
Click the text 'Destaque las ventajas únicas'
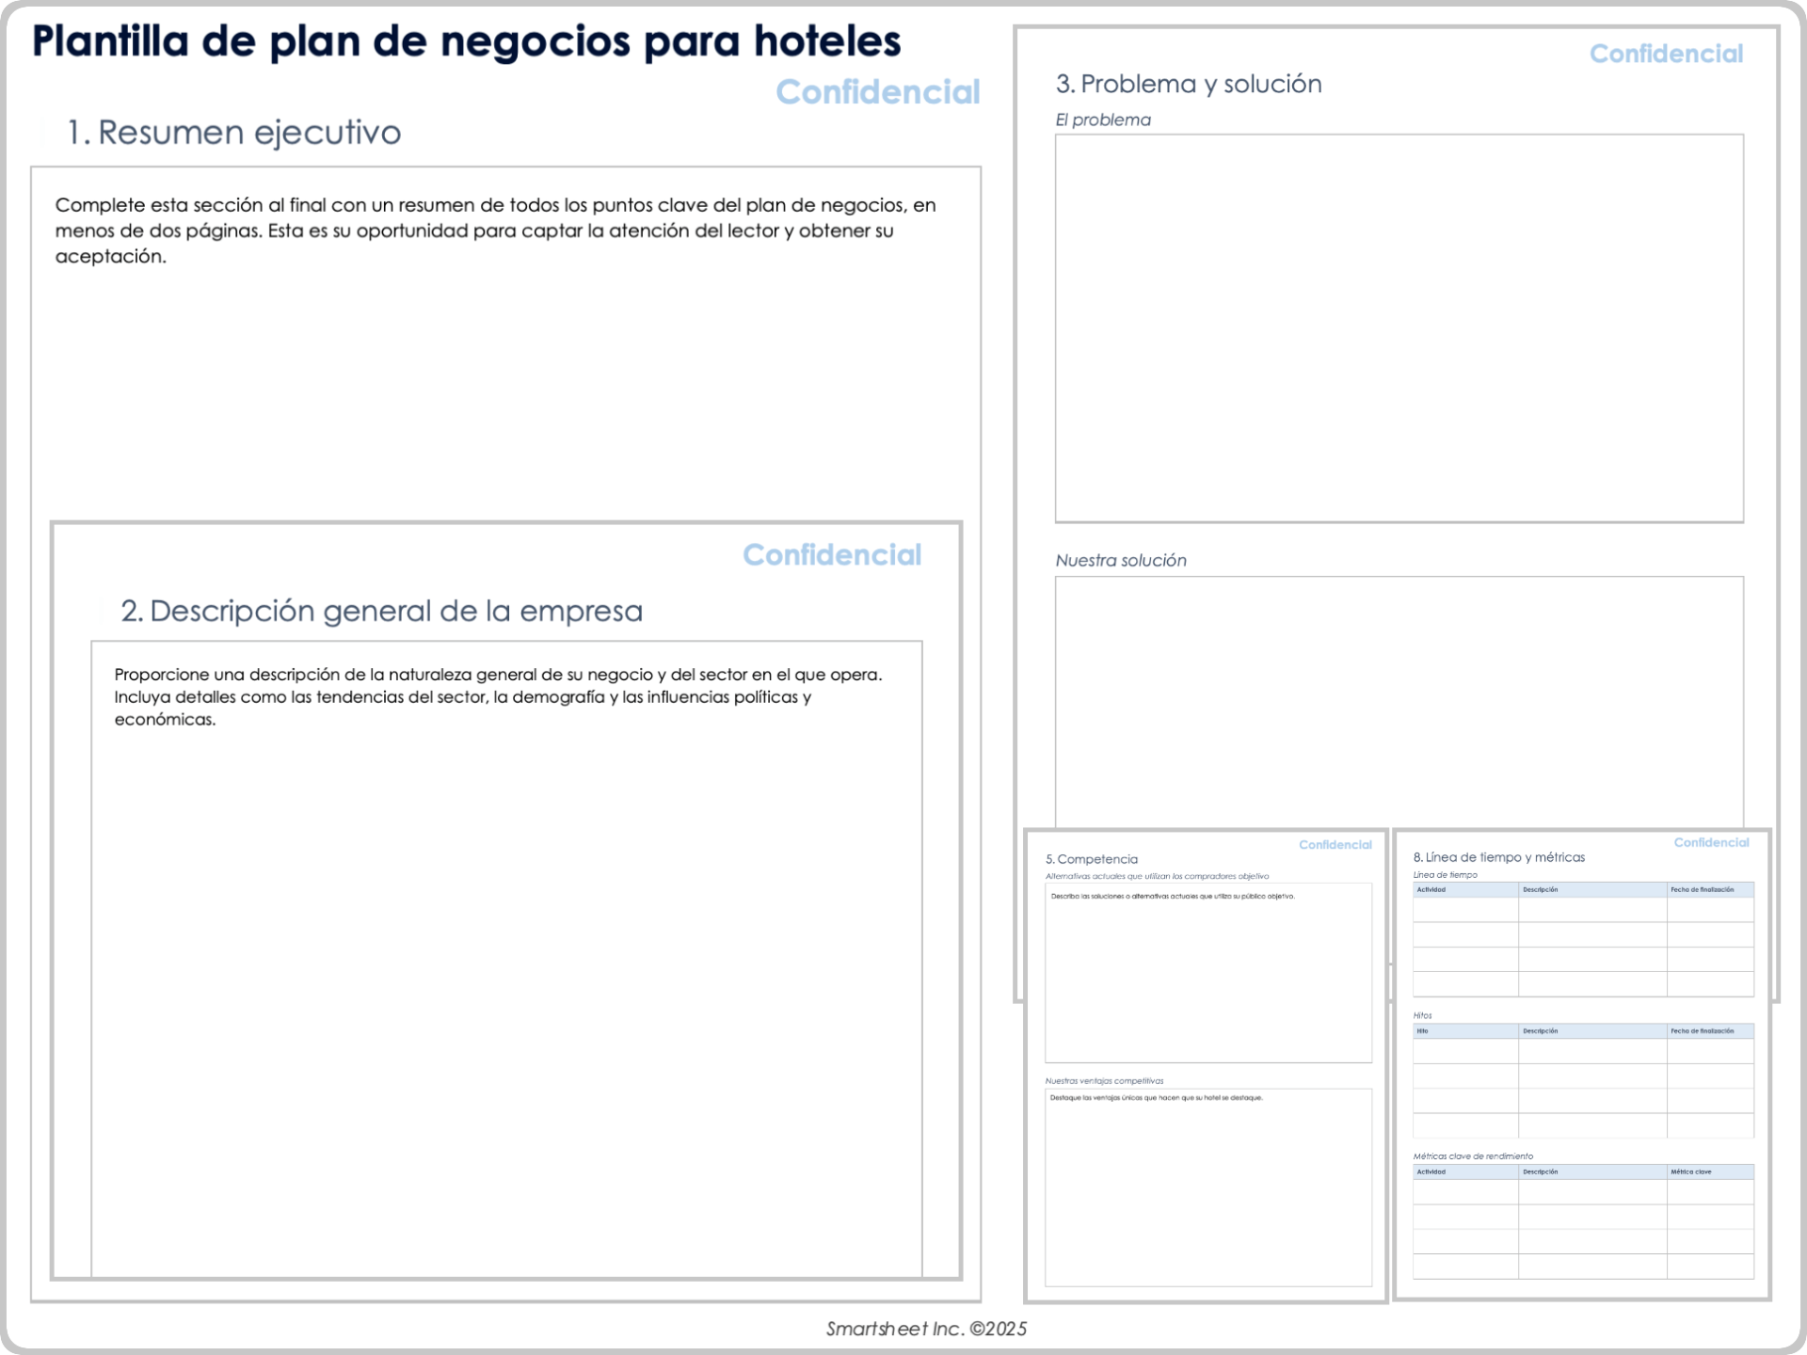point(1157,1097)
